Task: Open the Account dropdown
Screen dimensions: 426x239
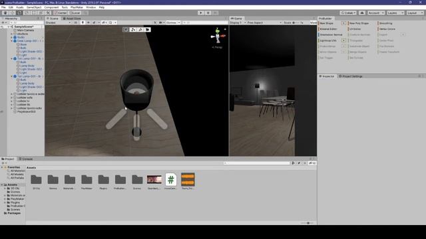Action: (x=376, y=13)
